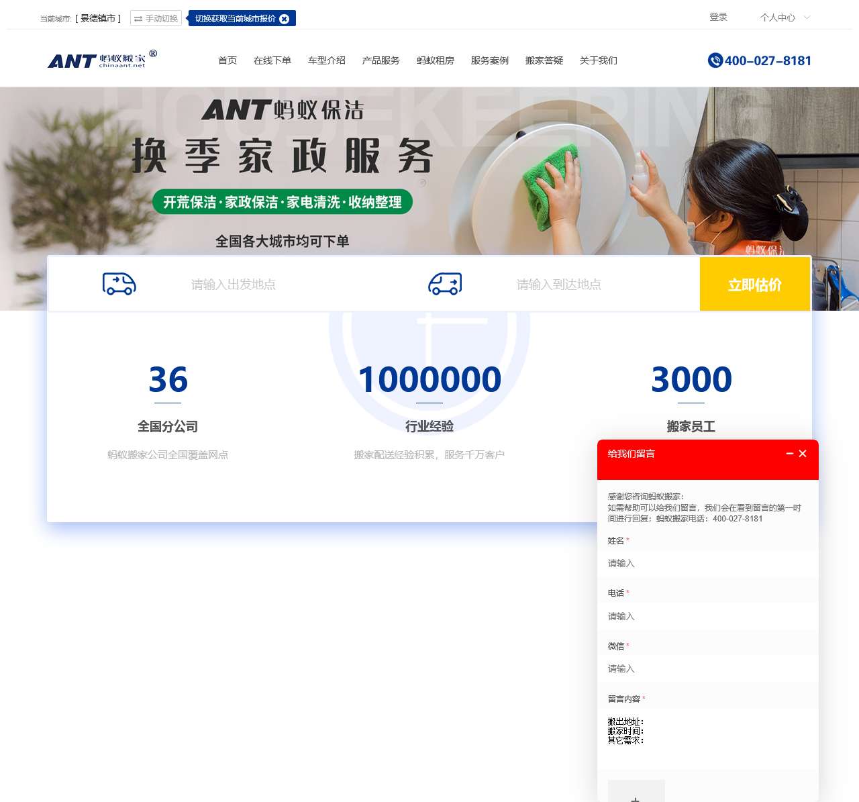
Task: Select 车型介绍 in the nav bar
Action: coord(327,60)
